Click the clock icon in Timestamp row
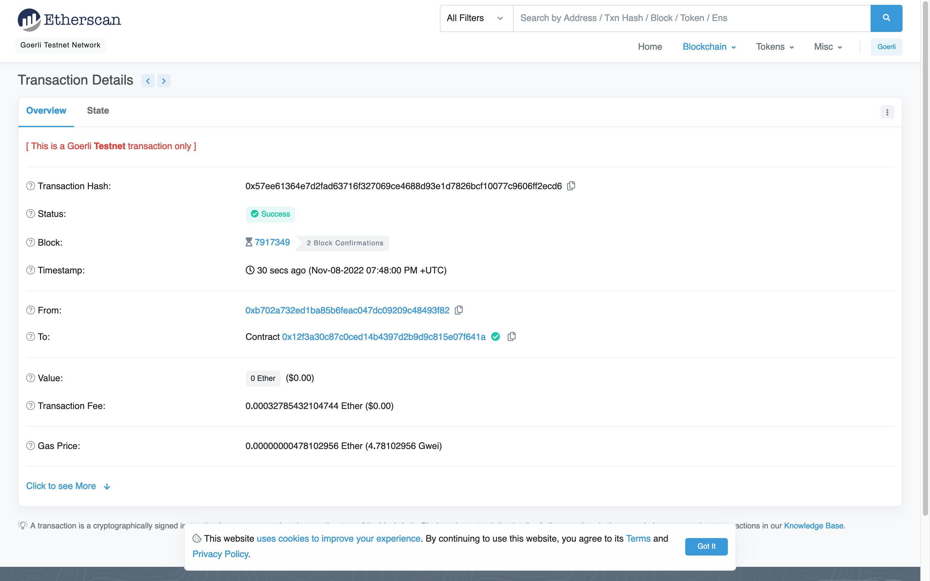This screenshot has width=930, height=581. tap(250, 270)
